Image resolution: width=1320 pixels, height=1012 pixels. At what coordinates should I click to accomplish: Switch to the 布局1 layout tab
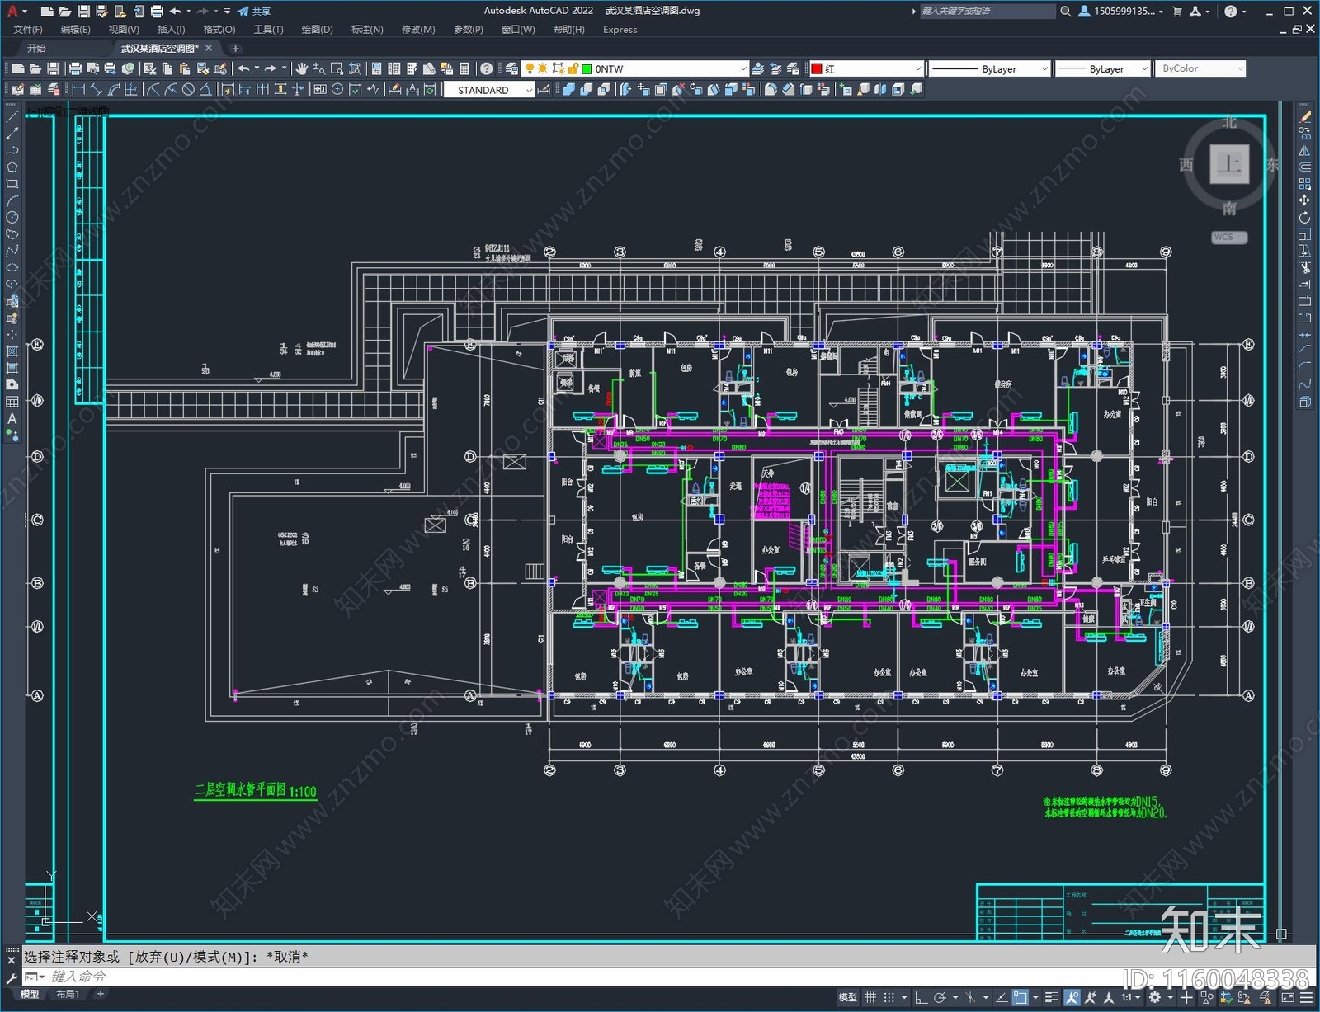[x=68, y=994]
